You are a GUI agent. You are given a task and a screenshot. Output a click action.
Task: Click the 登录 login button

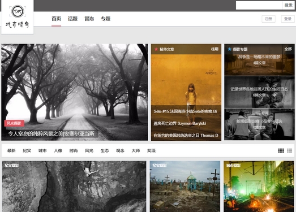tap(288, 19)
